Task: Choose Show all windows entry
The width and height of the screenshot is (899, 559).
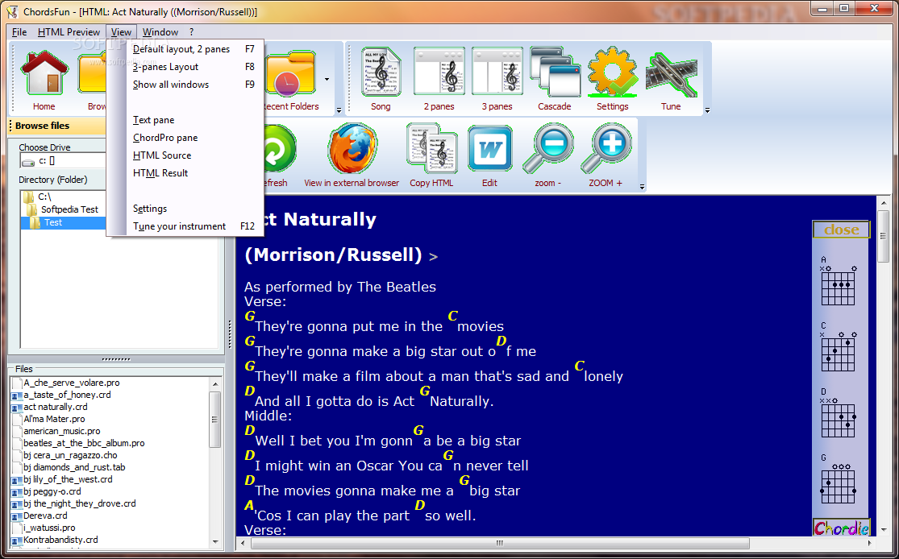Action: pos(185,85)
